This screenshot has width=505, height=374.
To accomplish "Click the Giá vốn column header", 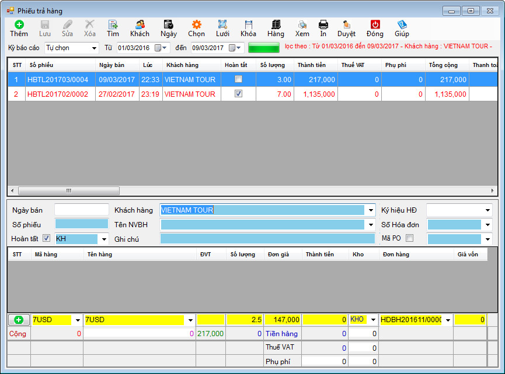I will click(x=471, y=255).
